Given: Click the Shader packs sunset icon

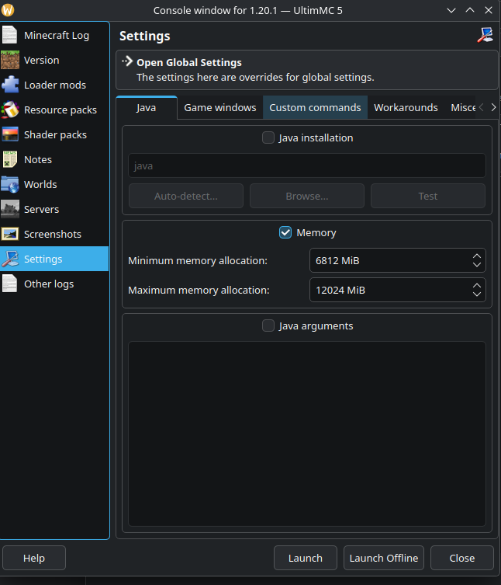Looking at the screenshot, I should [x=9, y=134].
